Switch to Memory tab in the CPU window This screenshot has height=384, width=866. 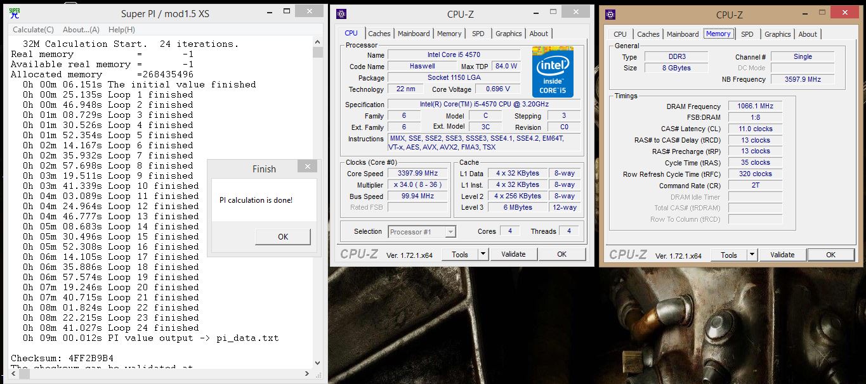pyautogui.click(x=449, y=34)
